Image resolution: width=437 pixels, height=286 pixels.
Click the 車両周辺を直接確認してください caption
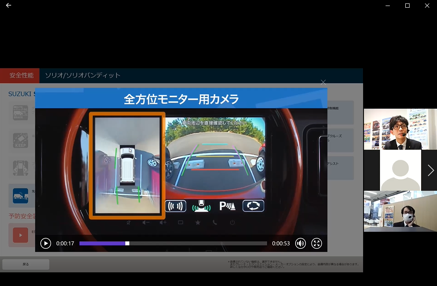point(214,123)
